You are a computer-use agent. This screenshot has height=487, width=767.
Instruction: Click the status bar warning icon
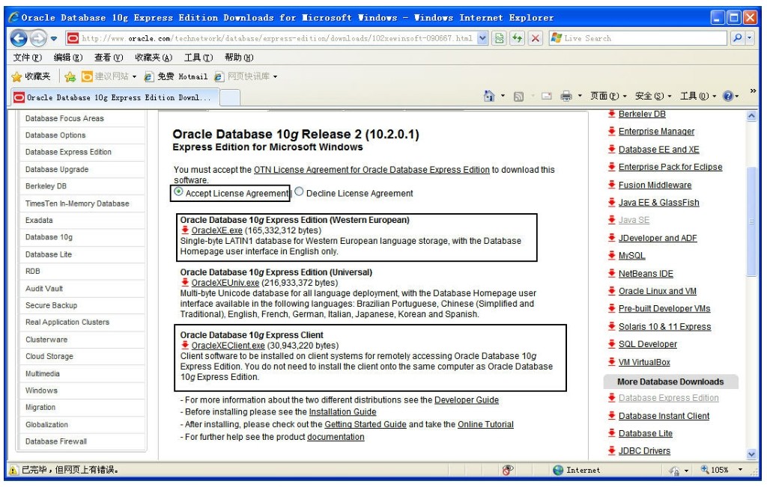click(13, 471)
